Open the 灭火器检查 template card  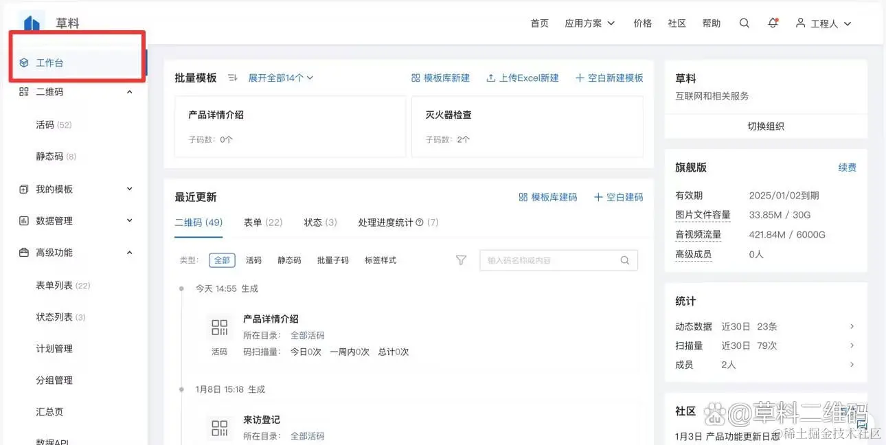[x=527, y=126]
